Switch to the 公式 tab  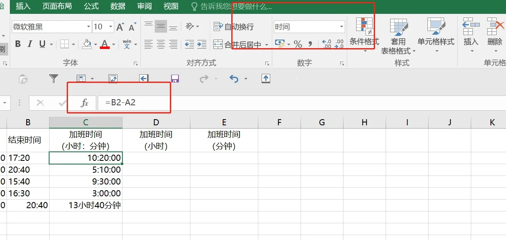pos(91,7)
